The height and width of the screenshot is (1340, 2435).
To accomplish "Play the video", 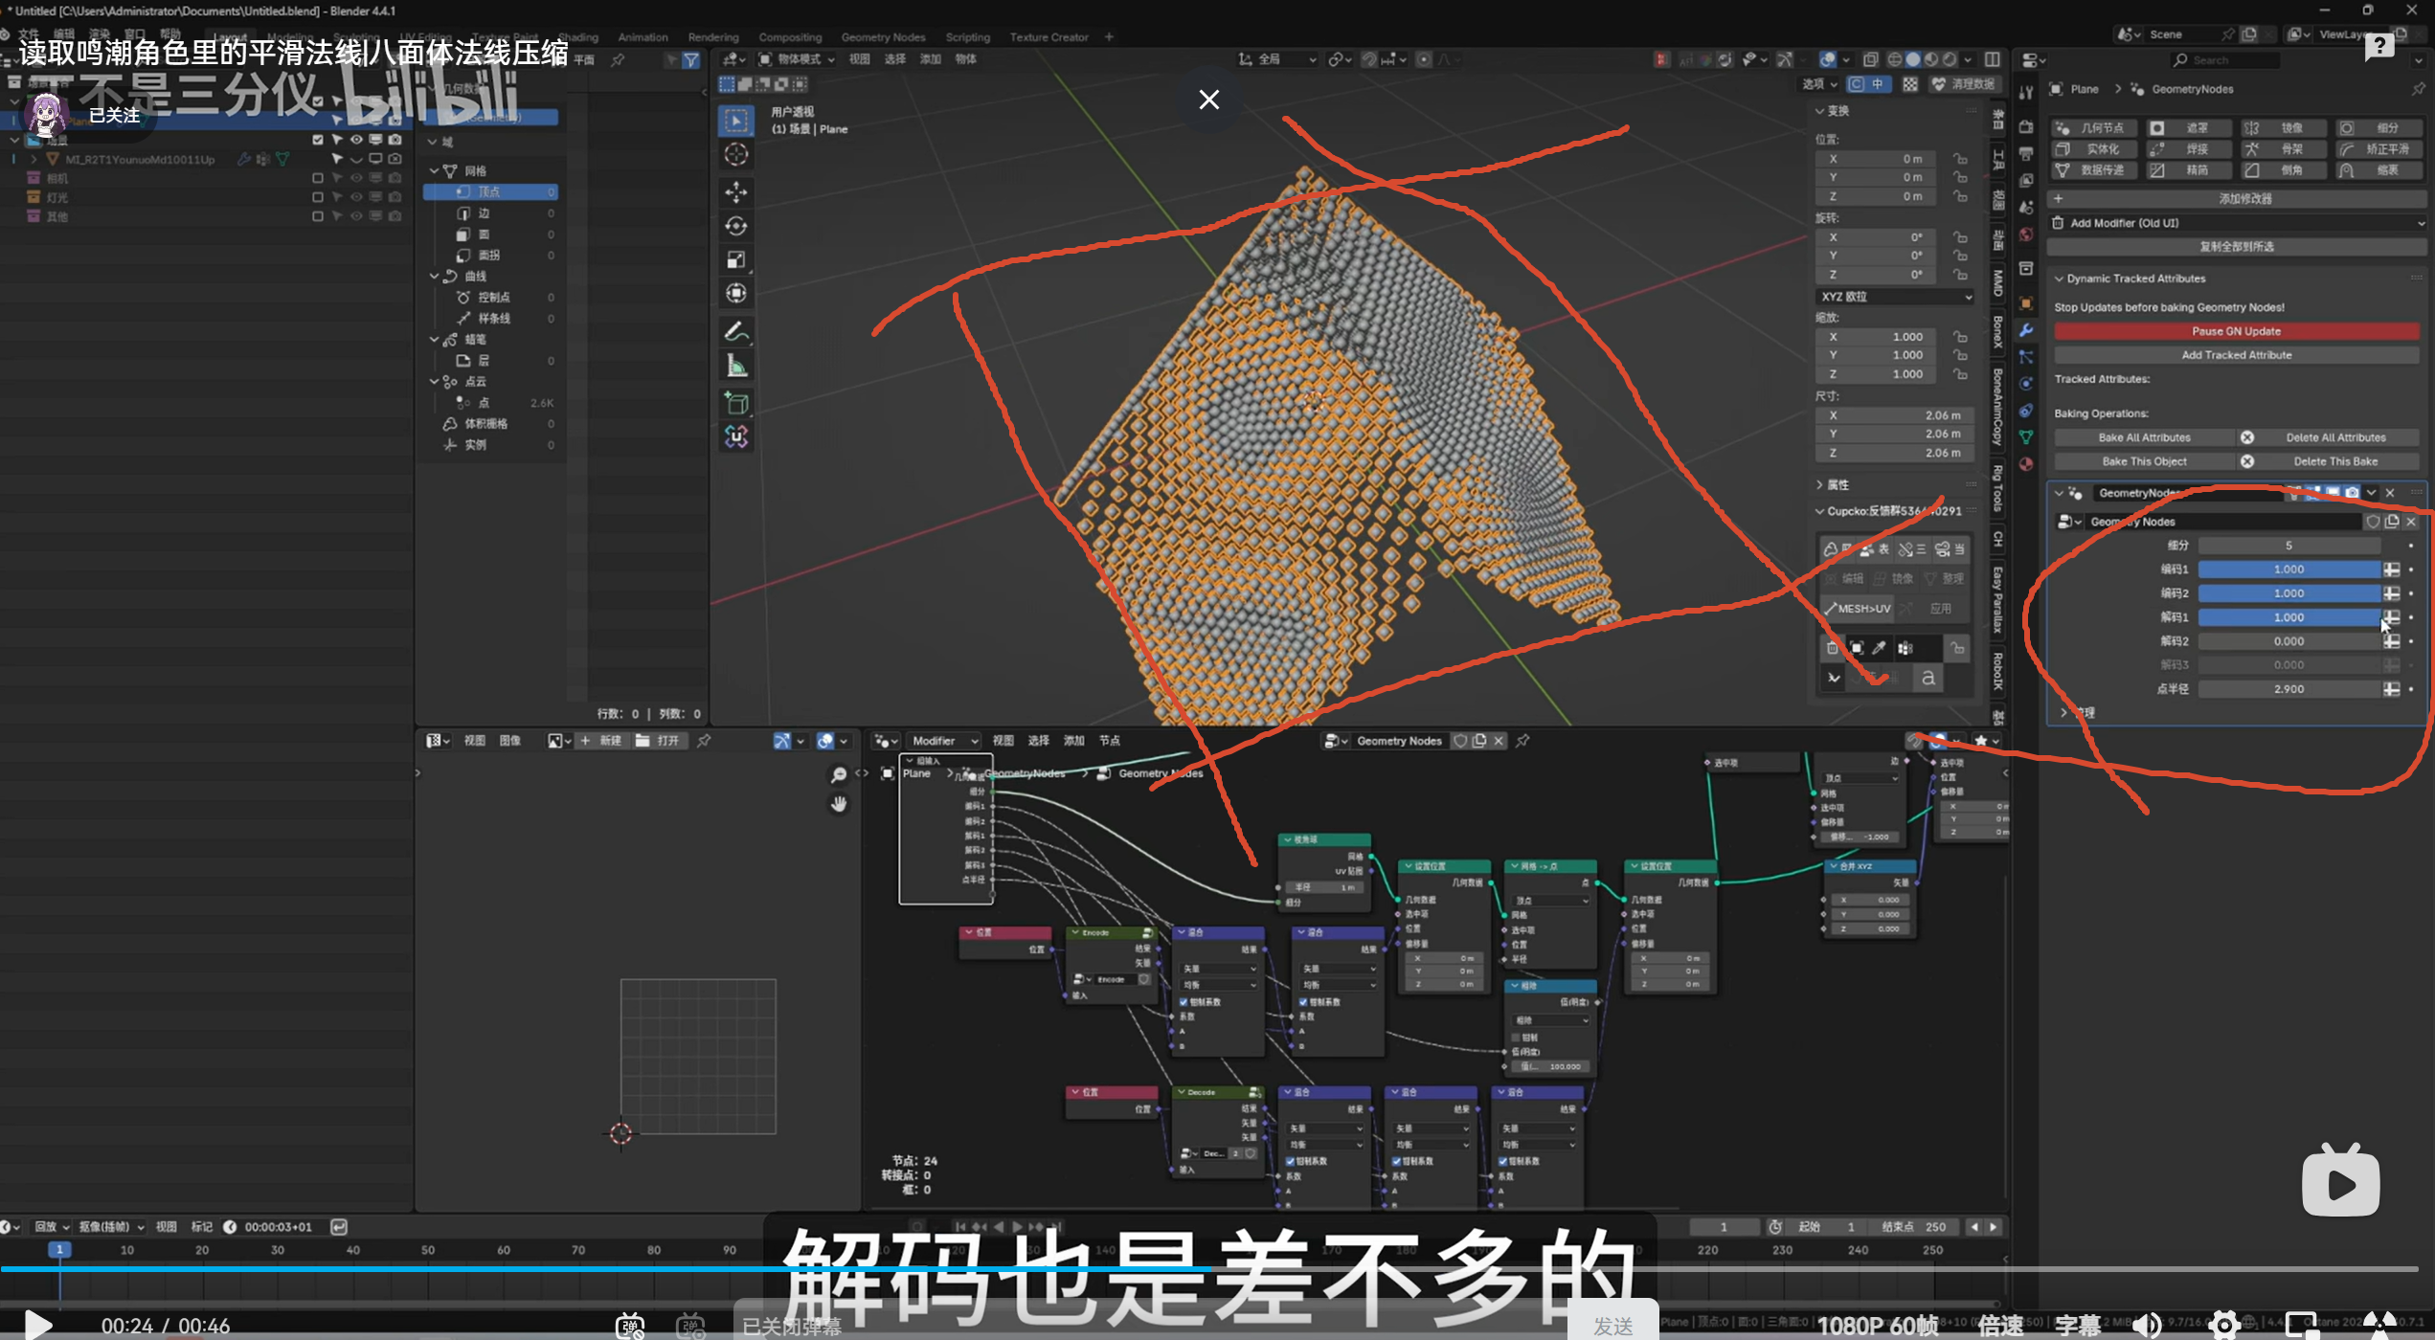I will pyautogui.click(x=38, y=1325).
